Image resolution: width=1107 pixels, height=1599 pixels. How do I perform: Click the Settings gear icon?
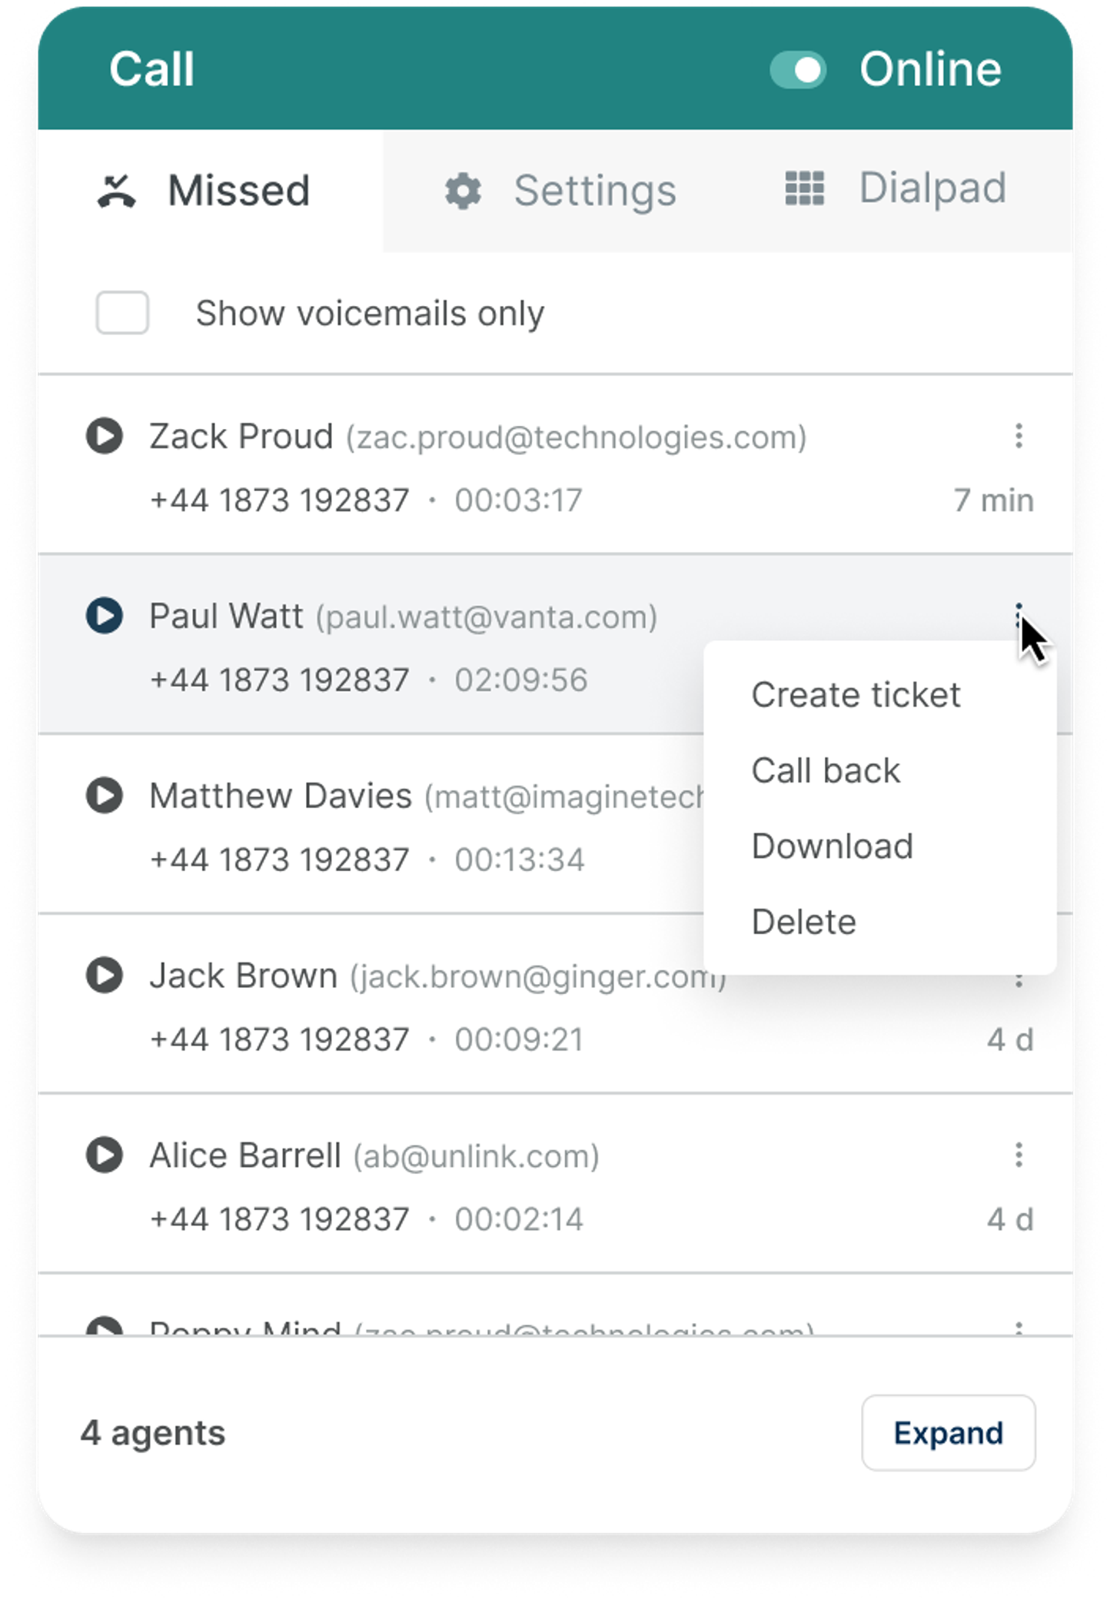click(x=463, y=191)
